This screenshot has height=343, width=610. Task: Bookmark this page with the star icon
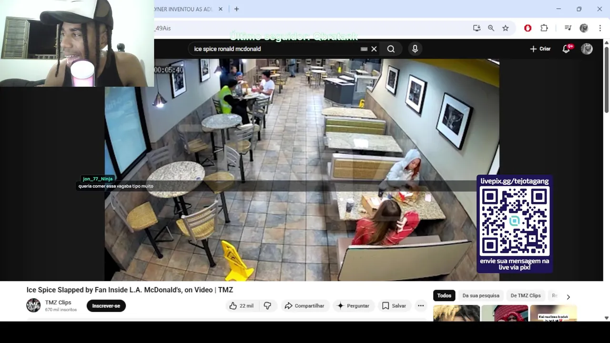[x=505, y=28]
